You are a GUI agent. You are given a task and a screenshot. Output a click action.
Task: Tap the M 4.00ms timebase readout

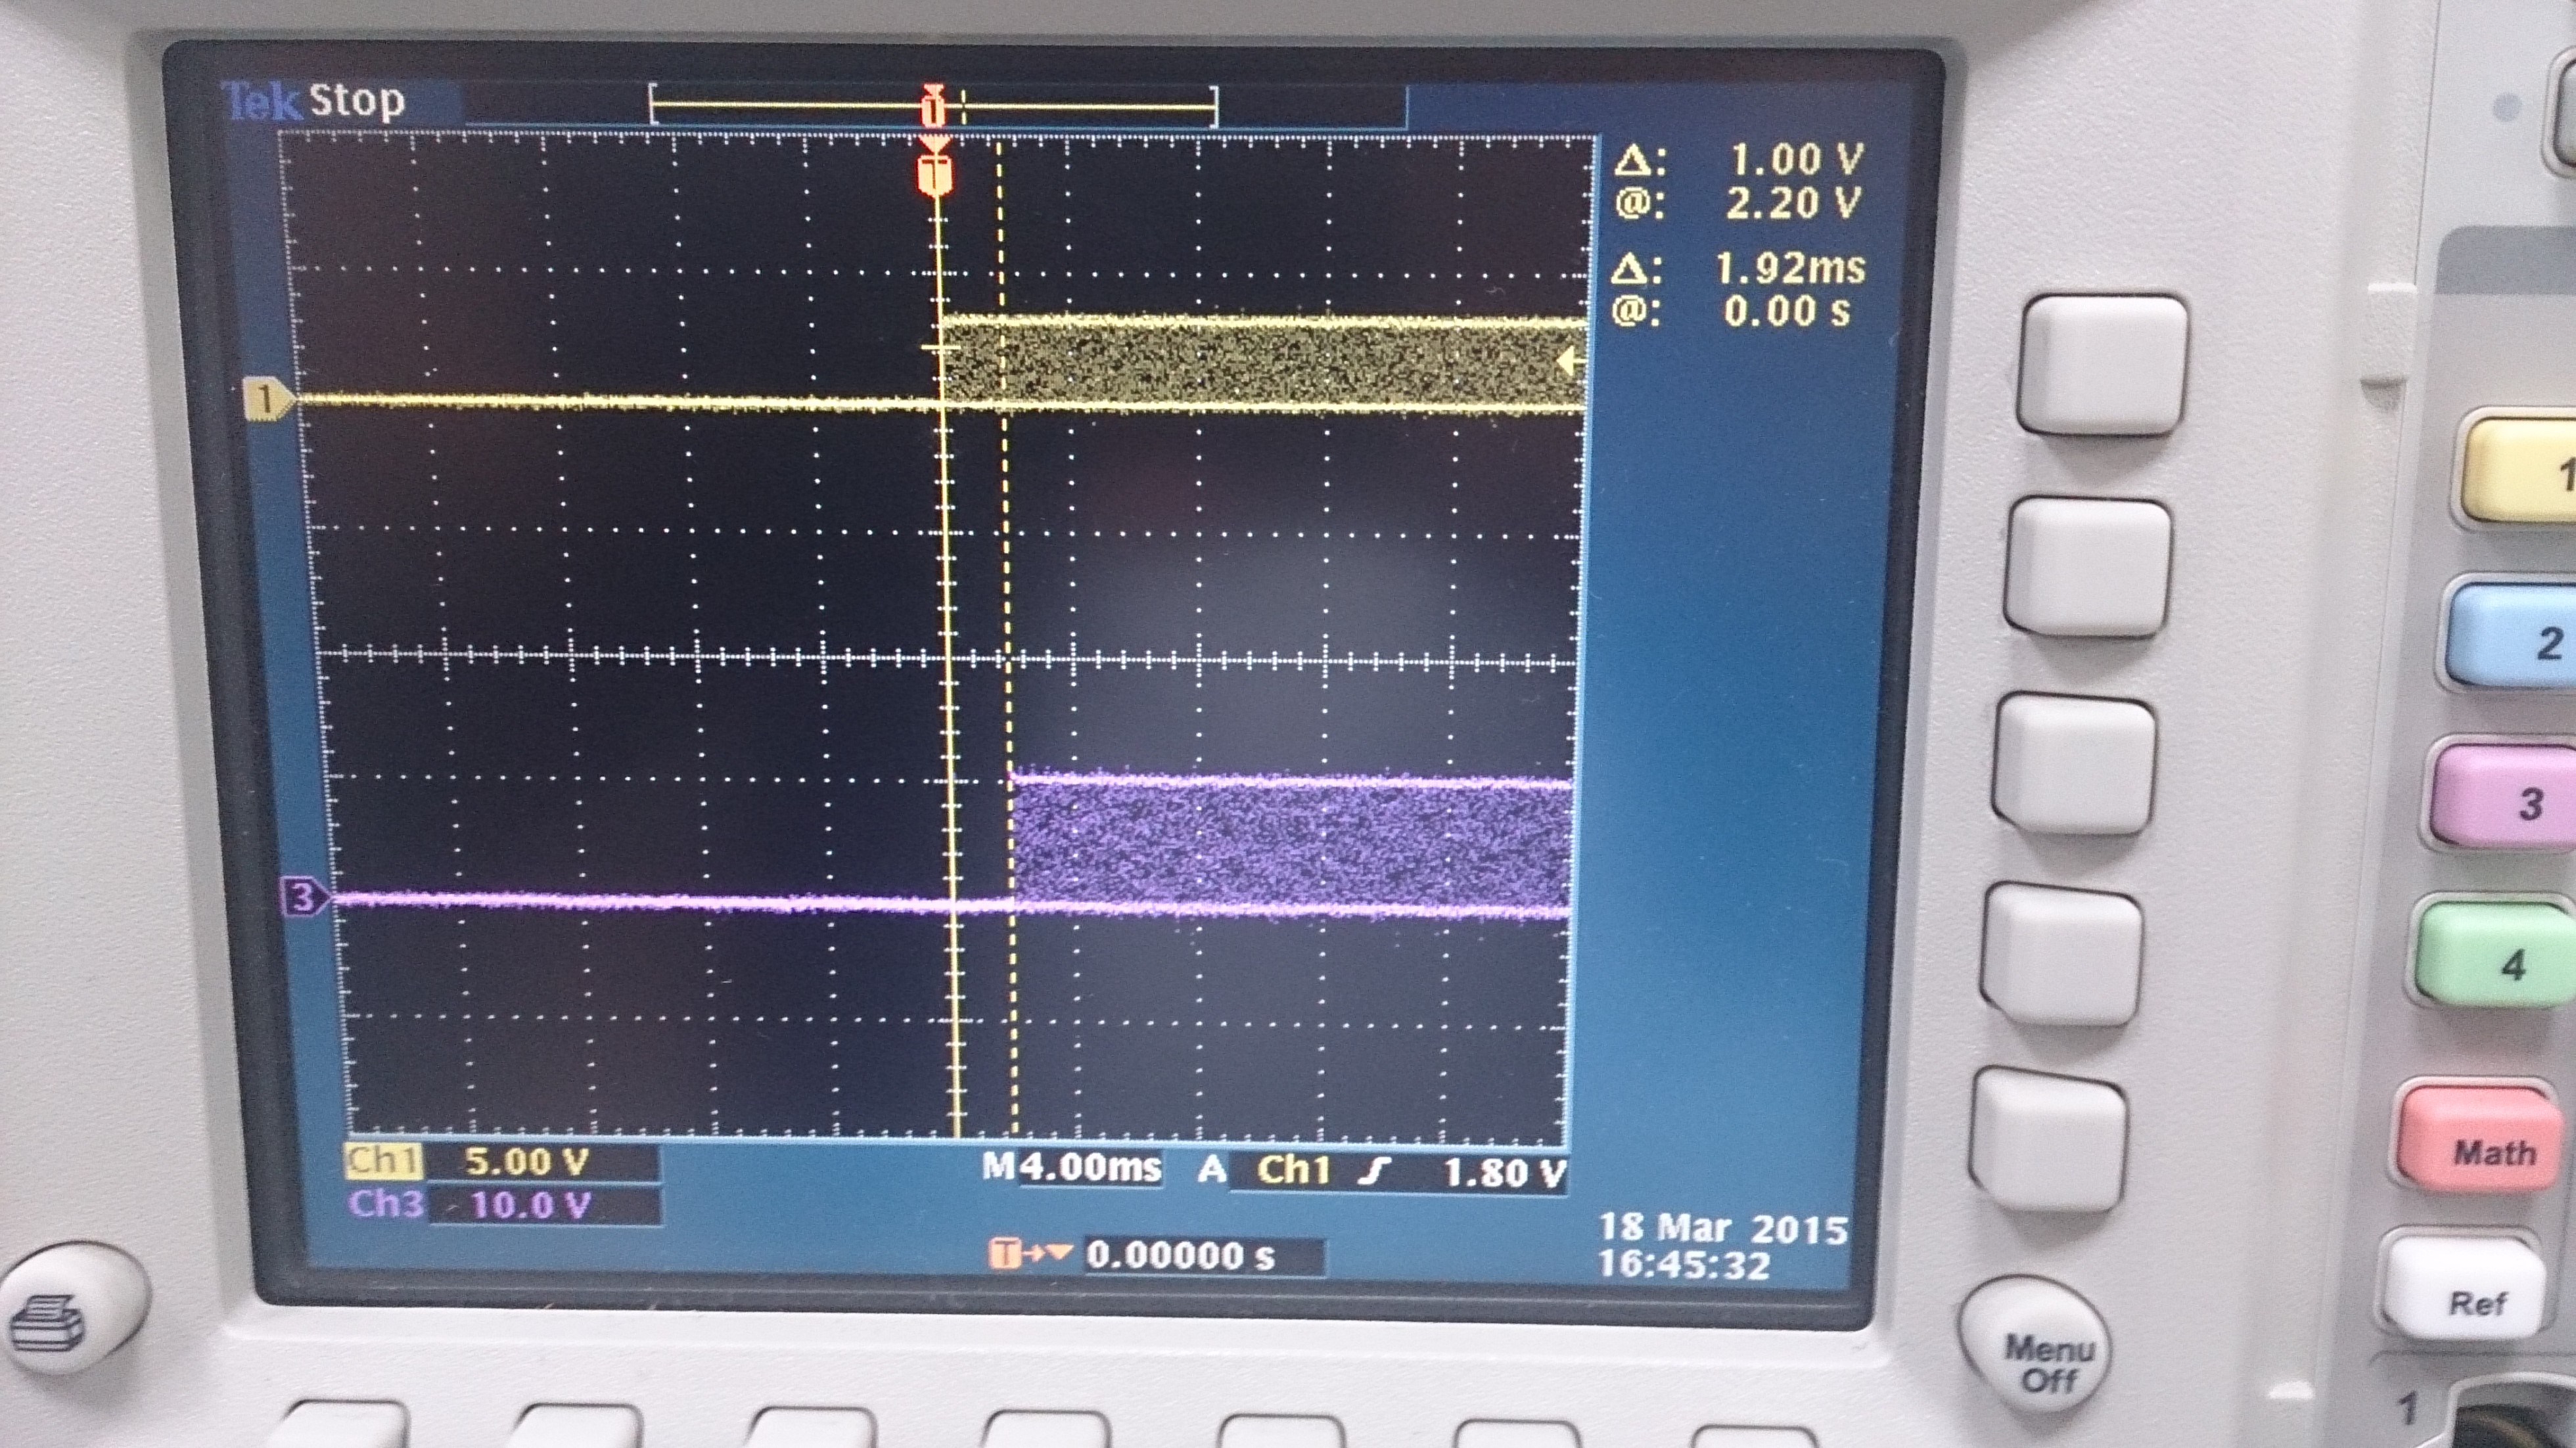[1072, 1168]
